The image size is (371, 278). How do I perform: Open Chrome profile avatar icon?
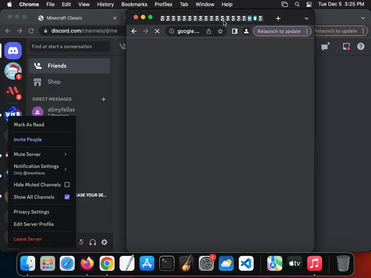246,31
